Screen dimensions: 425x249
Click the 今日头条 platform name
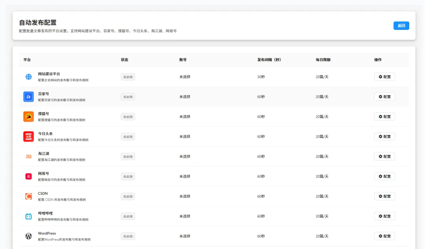pos(45,134)
